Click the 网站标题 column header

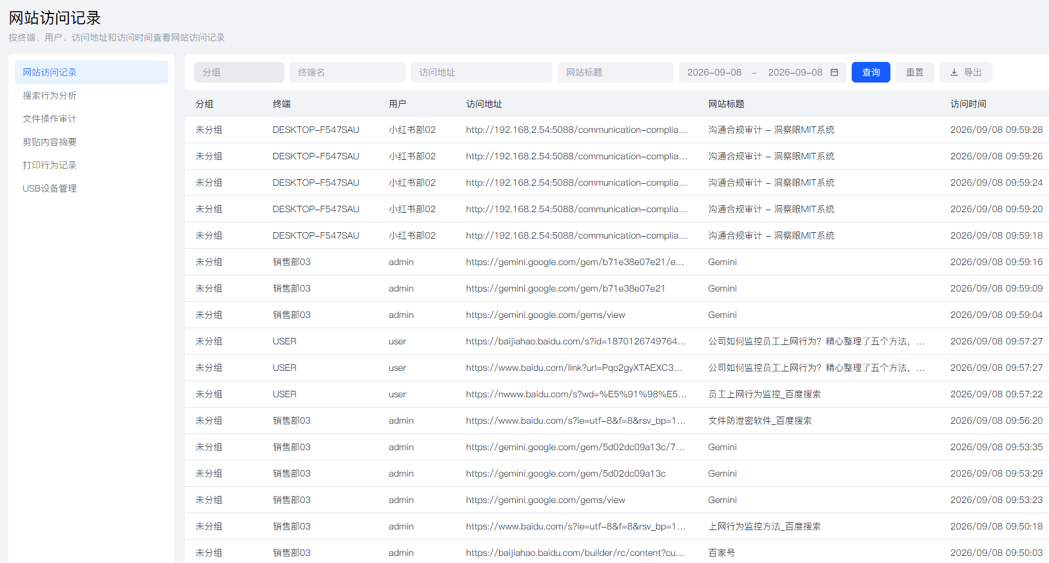click(726, 104)
